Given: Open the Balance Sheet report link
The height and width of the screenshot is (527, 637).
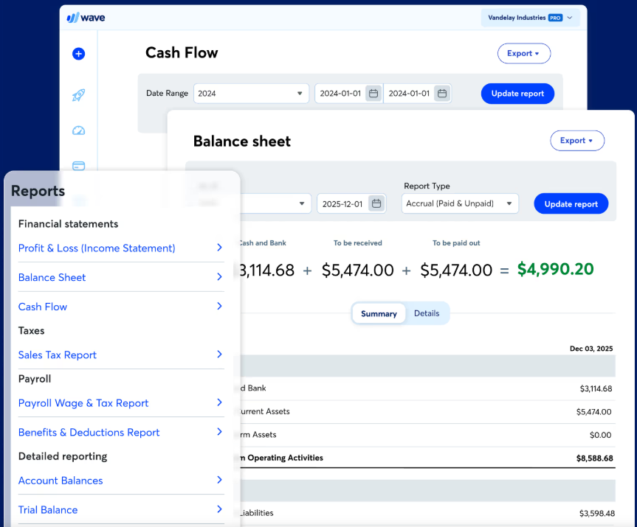Looking at the screenshot, I should pyautogui.click(x=52, y=277).
